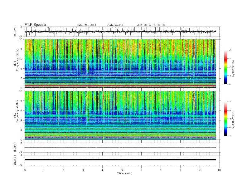Click the time axis tick label "7"
247x191 pixels.
tap(161, 170)
